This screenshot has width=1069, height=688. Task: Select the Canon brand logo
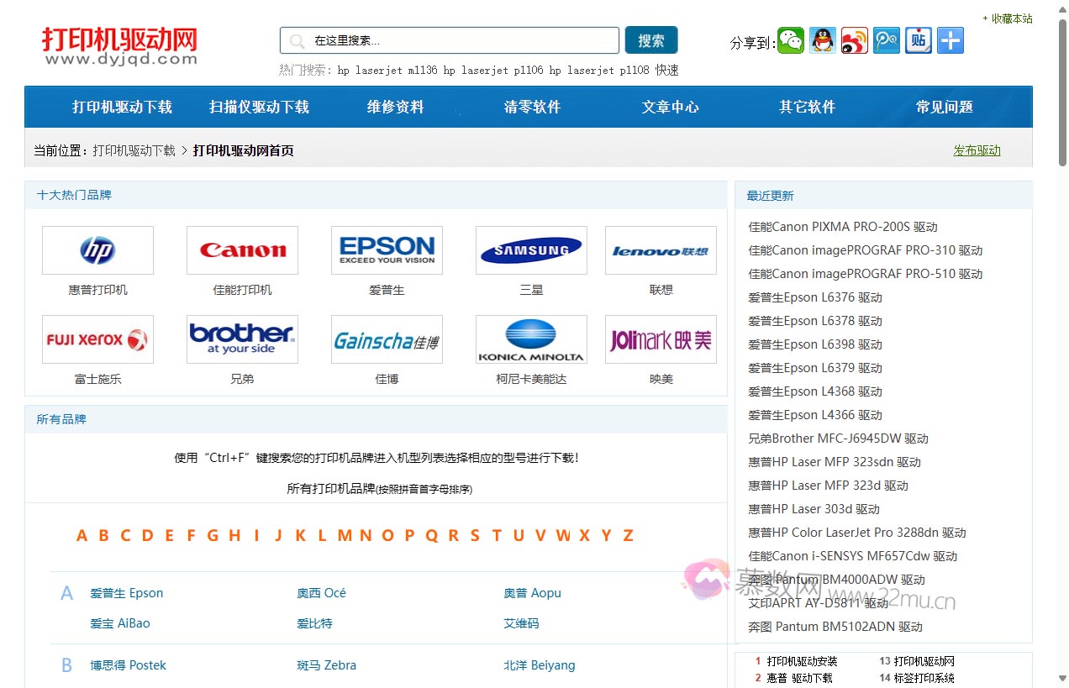point(242,250)
